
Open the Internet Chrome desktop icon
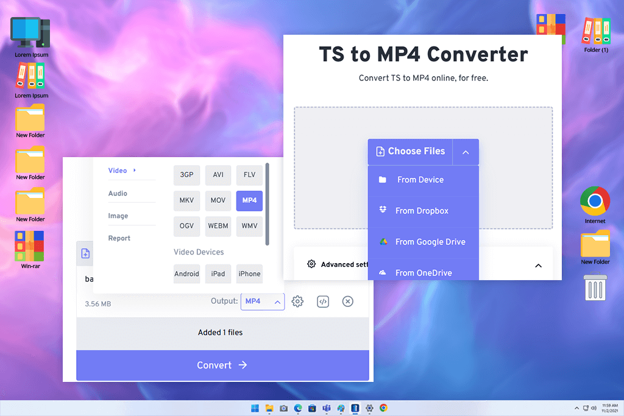(595, 205)
